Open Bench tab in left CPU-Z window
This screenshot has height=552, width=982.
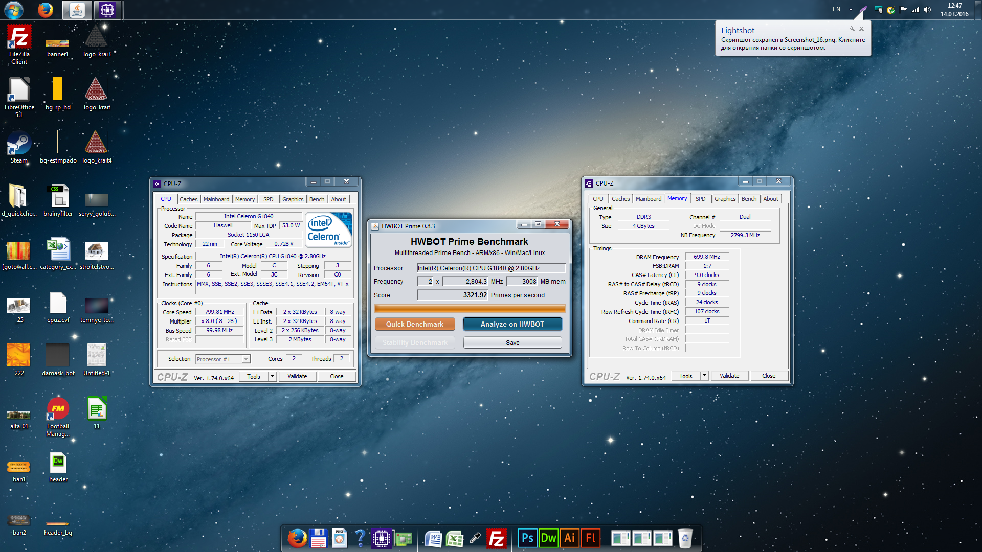tap(317, 199)
